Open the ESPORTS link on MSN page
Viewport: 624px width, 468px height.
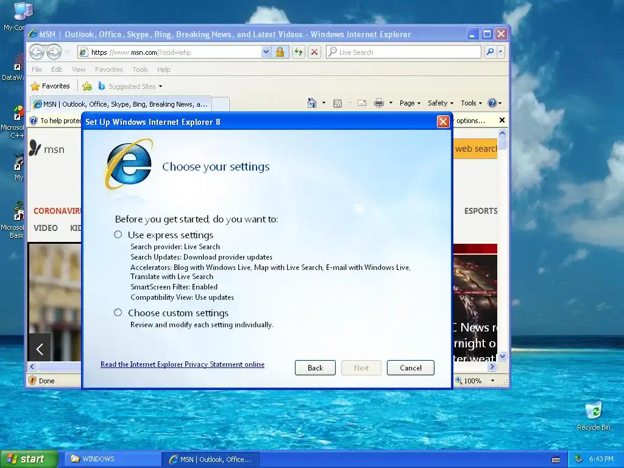click(481, 211)
